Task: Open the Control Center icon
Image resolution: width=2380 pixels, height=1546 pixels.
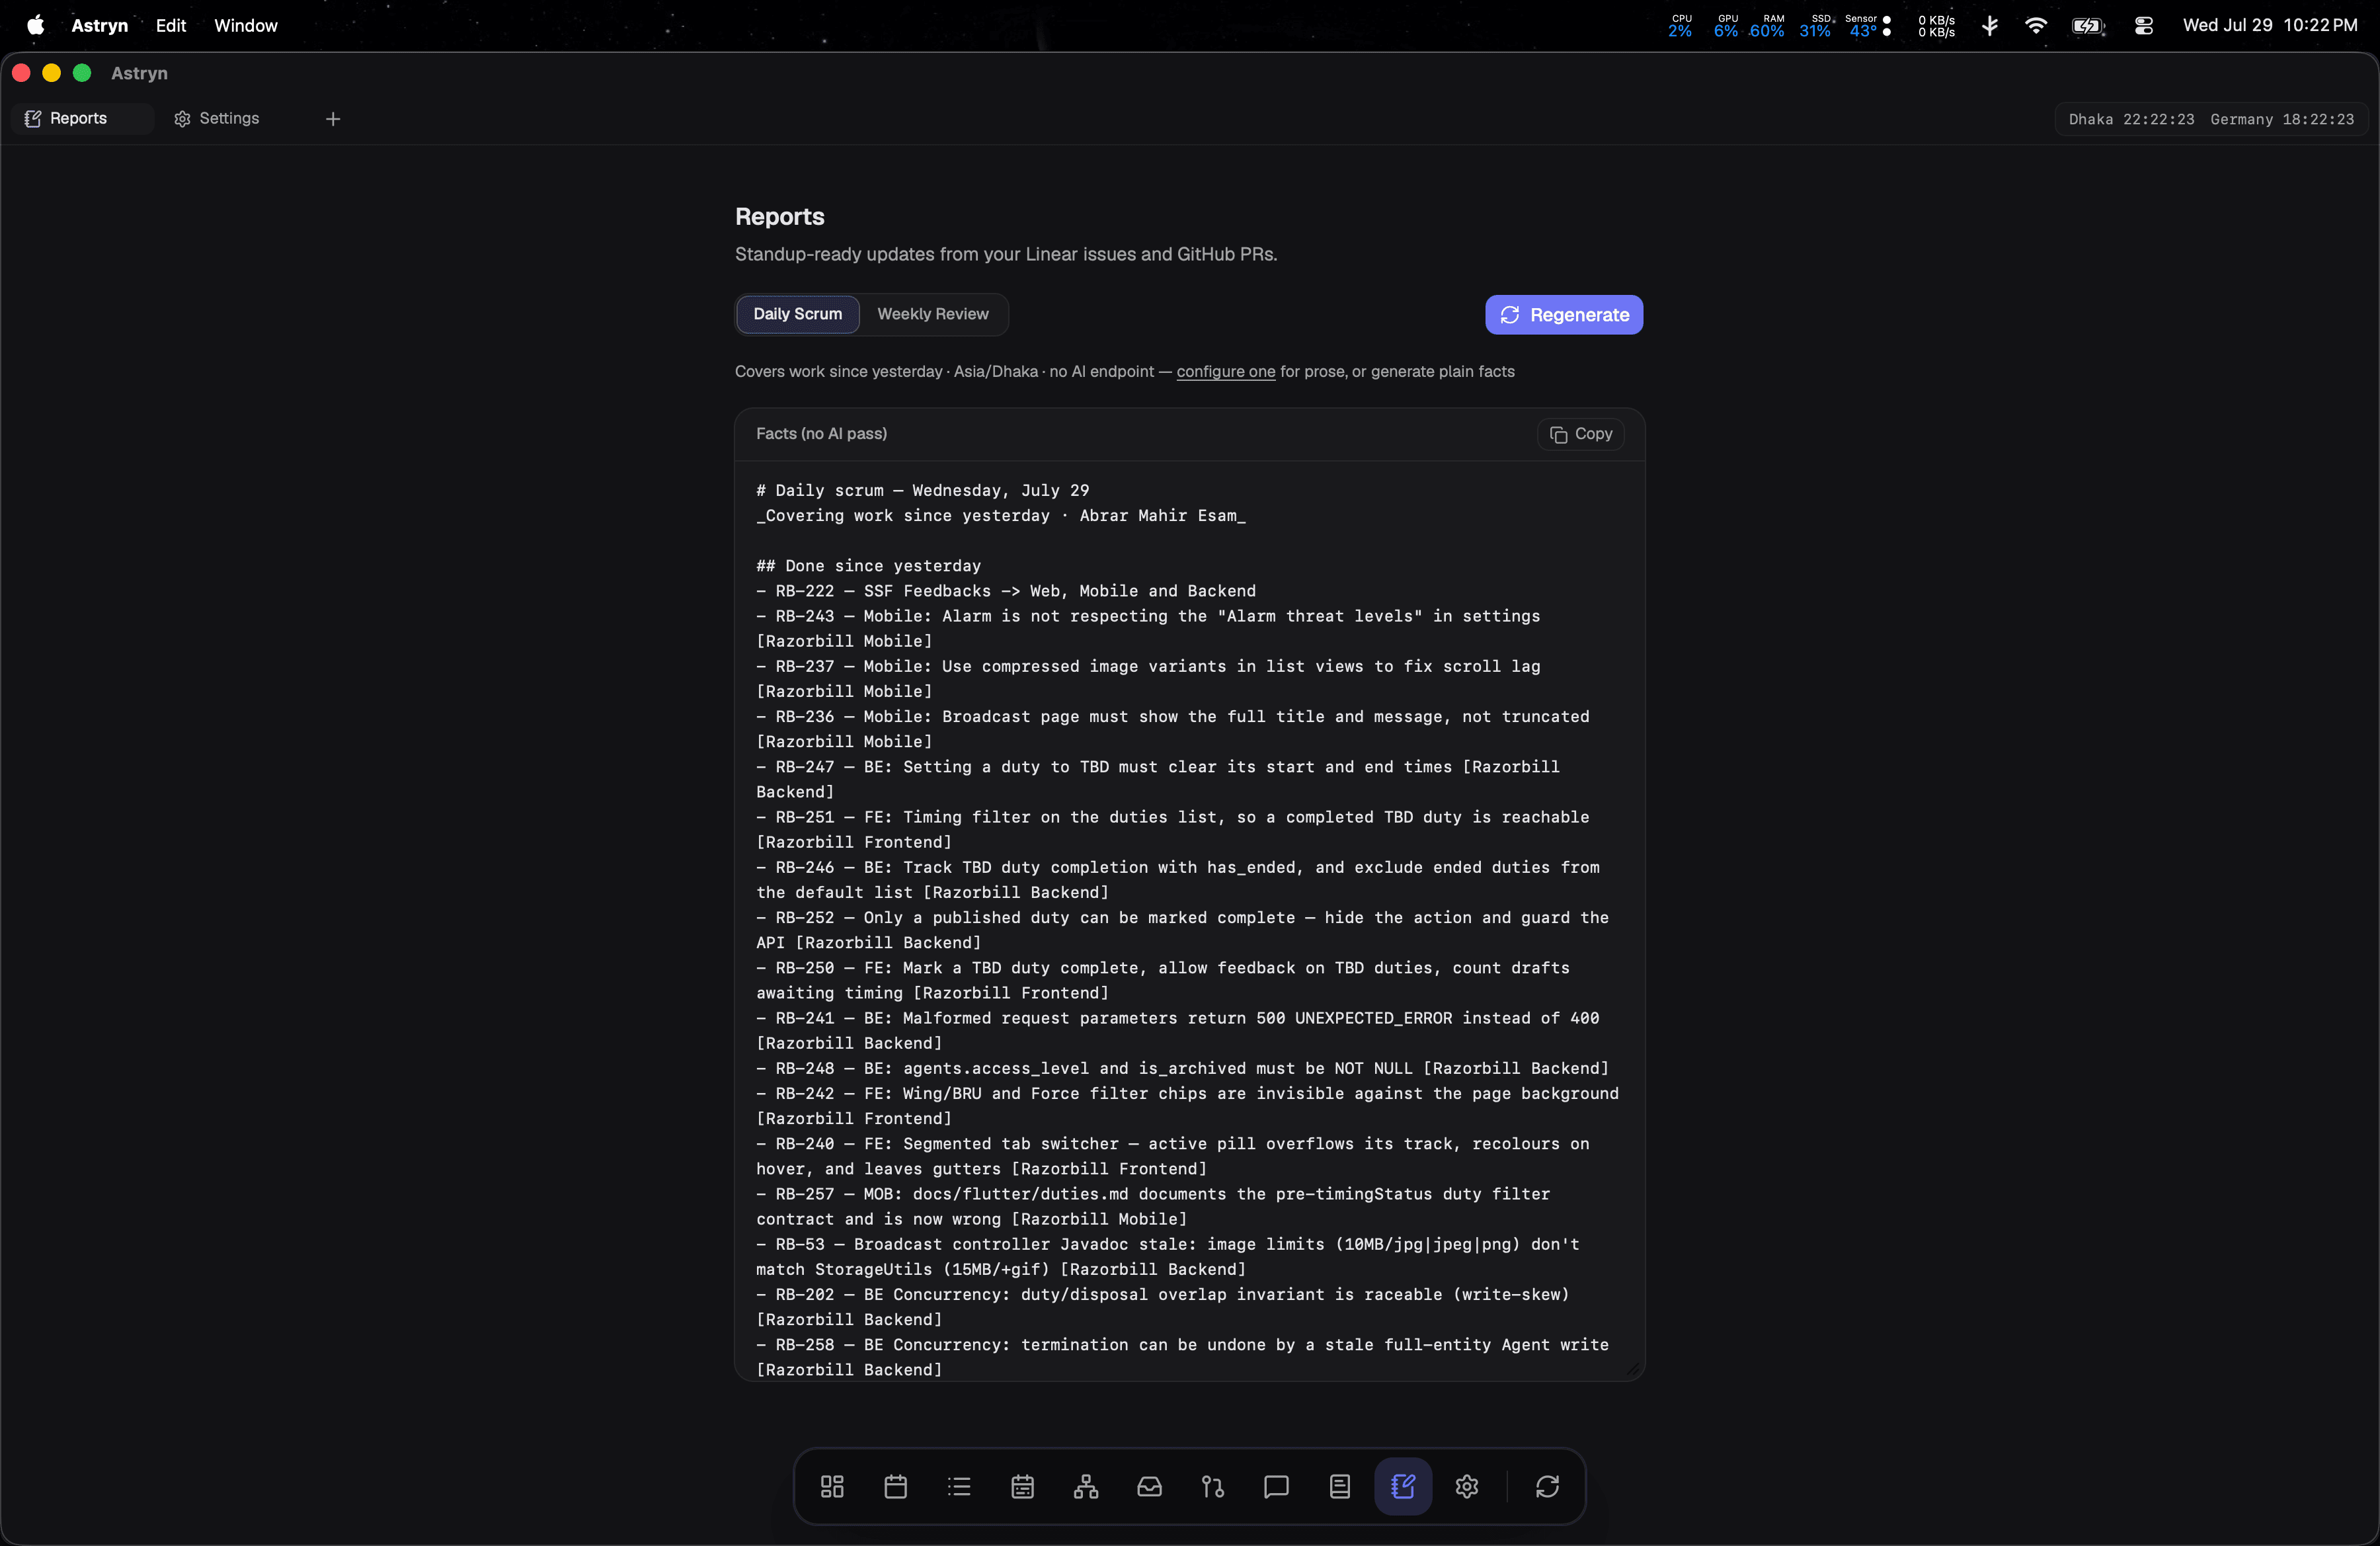Action: pyautogui.click(x=2143, y=26)
